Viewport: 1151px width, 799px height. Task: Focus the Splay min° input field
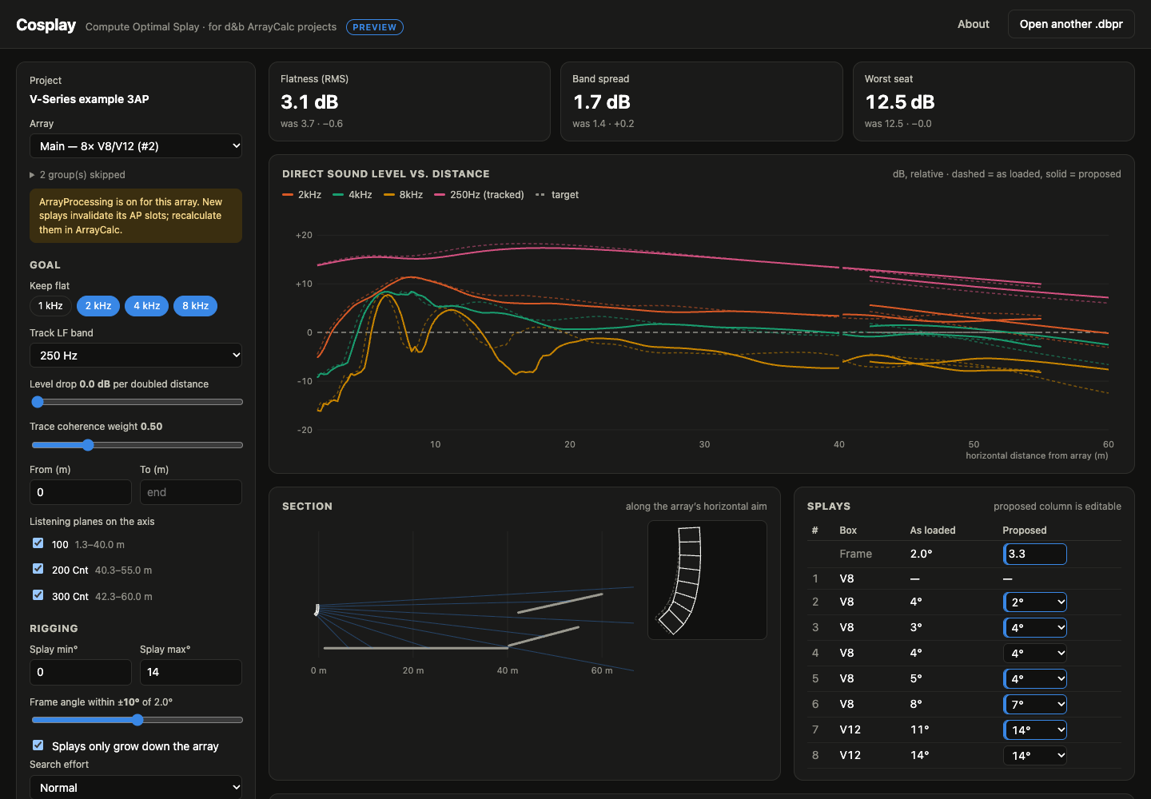point(81,672)
